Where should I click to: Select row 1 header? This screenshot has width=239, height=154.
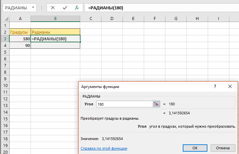pos(5,25)
